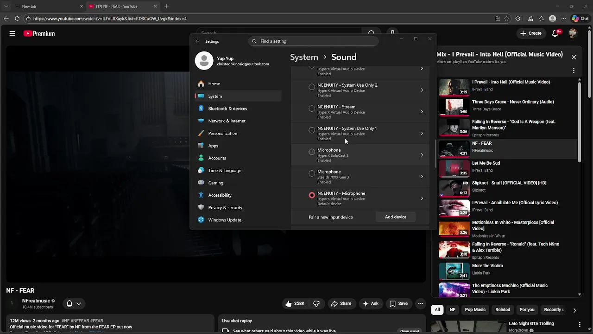Open YouTube guide hamburger menu

(13, 33)
